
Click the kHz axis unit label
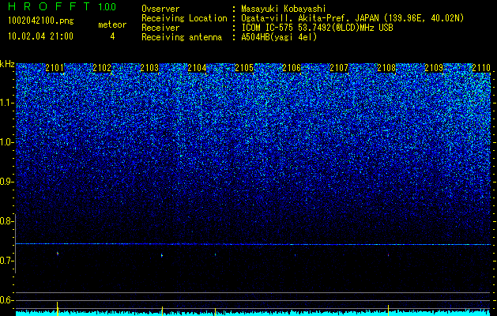point(7,64)
